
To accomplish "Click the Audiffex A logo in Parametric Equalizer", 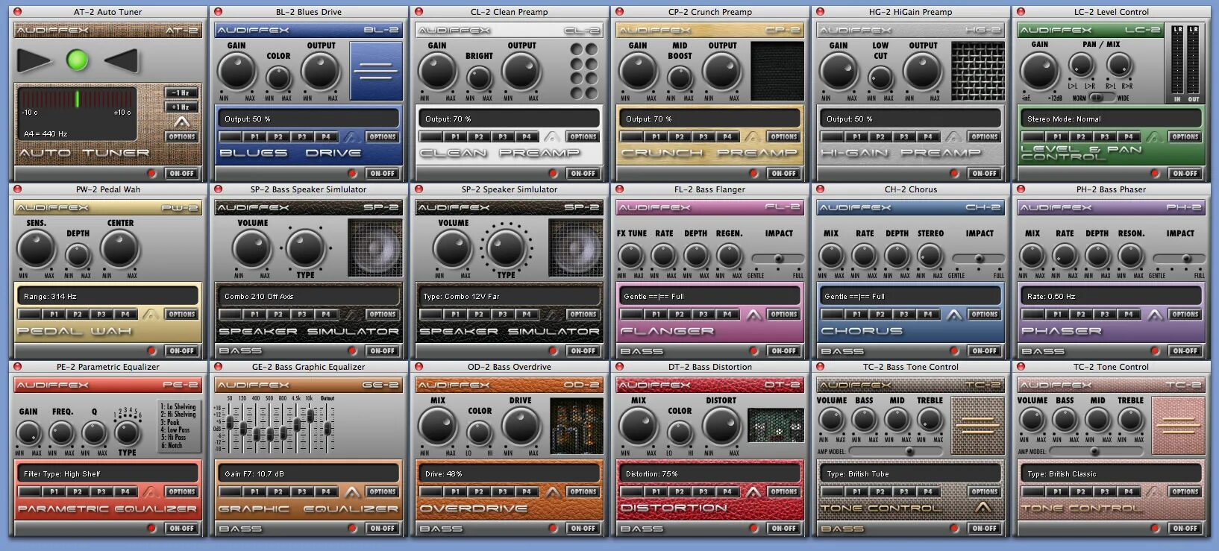I will [151, 492].
